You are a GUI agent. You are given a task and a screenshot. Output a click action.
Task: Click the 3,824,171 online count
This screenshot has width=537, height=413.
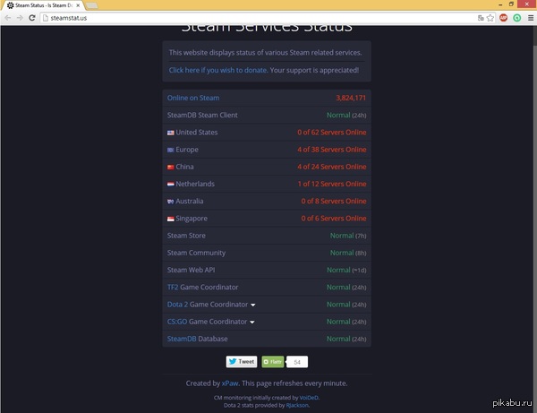pyautogui.click(x=351, y=98)
